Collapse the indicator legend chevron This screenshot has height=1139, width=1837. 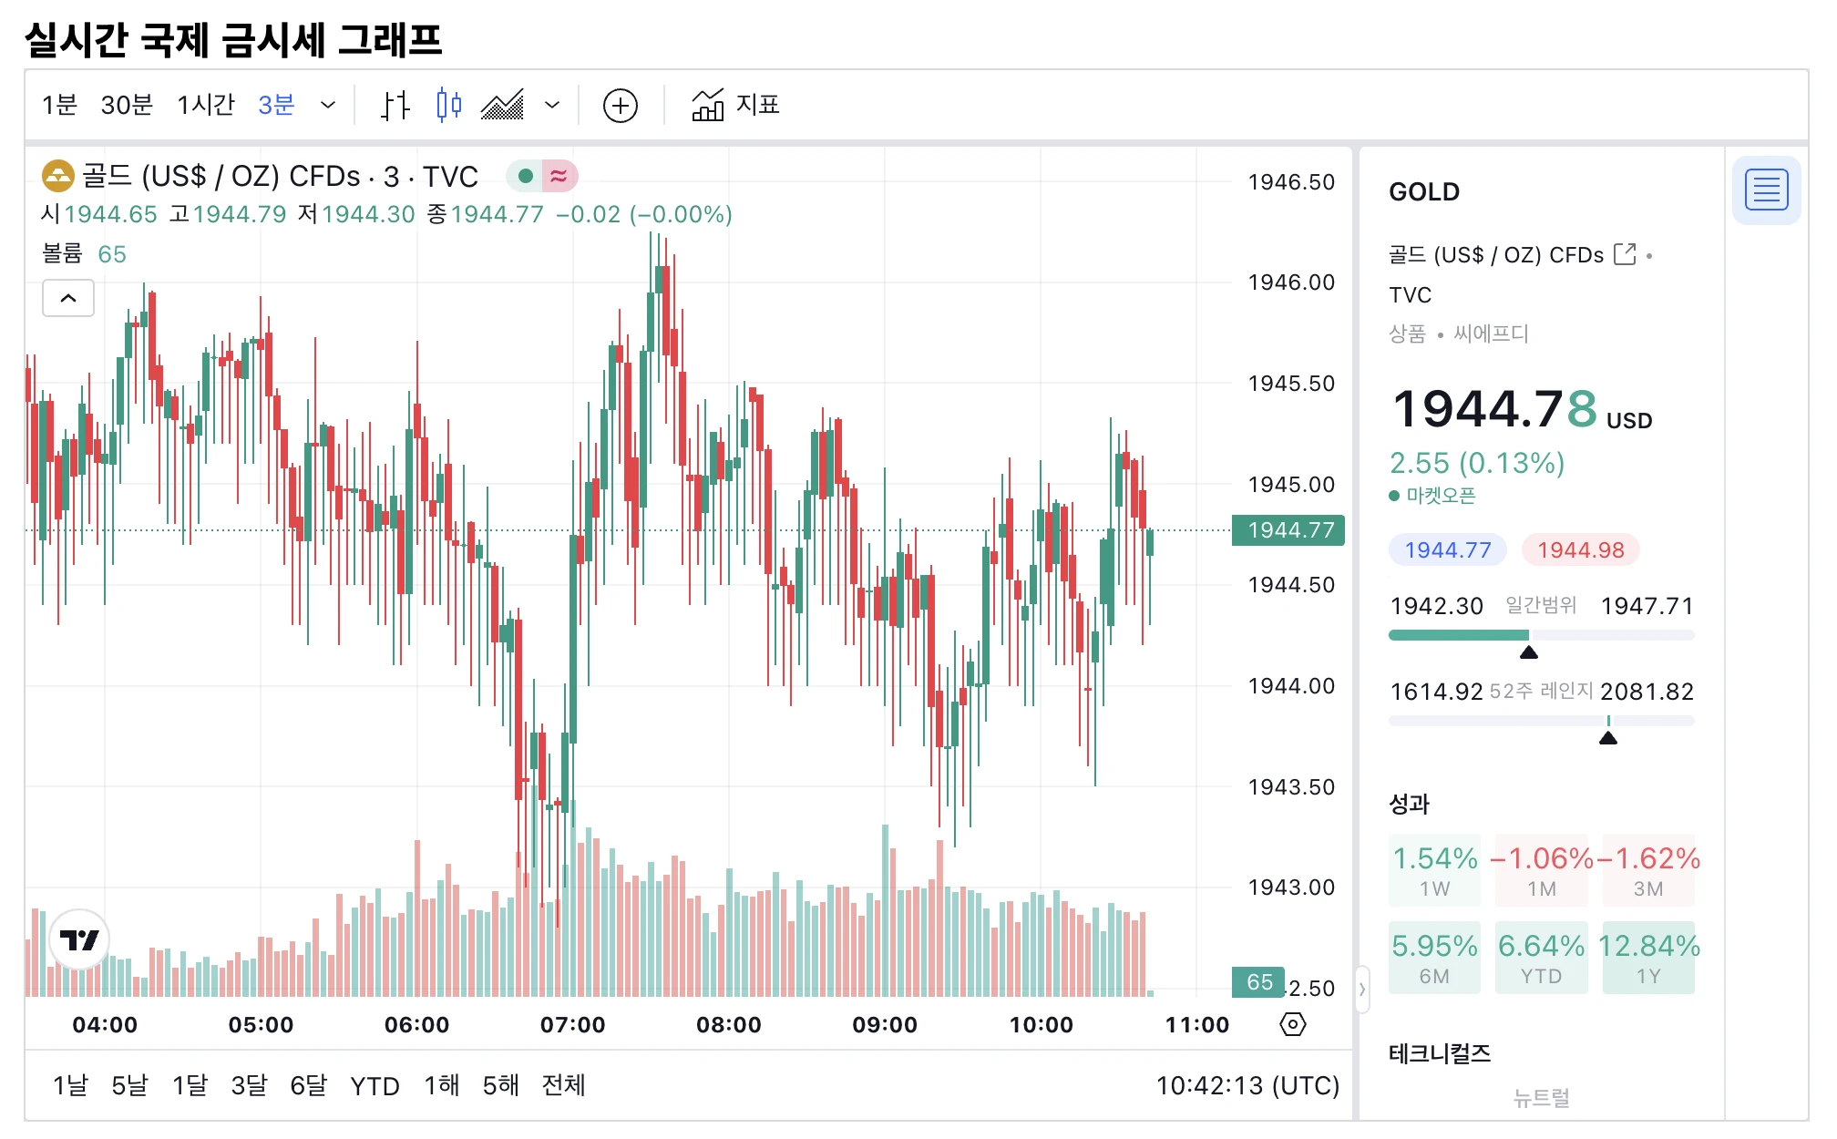pyautogui.click(x=68, y=298)
